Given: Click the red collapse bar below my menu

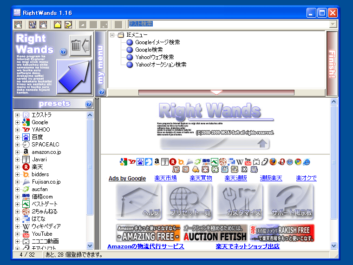Looking at the screenshot, I should tap(216, 93).
